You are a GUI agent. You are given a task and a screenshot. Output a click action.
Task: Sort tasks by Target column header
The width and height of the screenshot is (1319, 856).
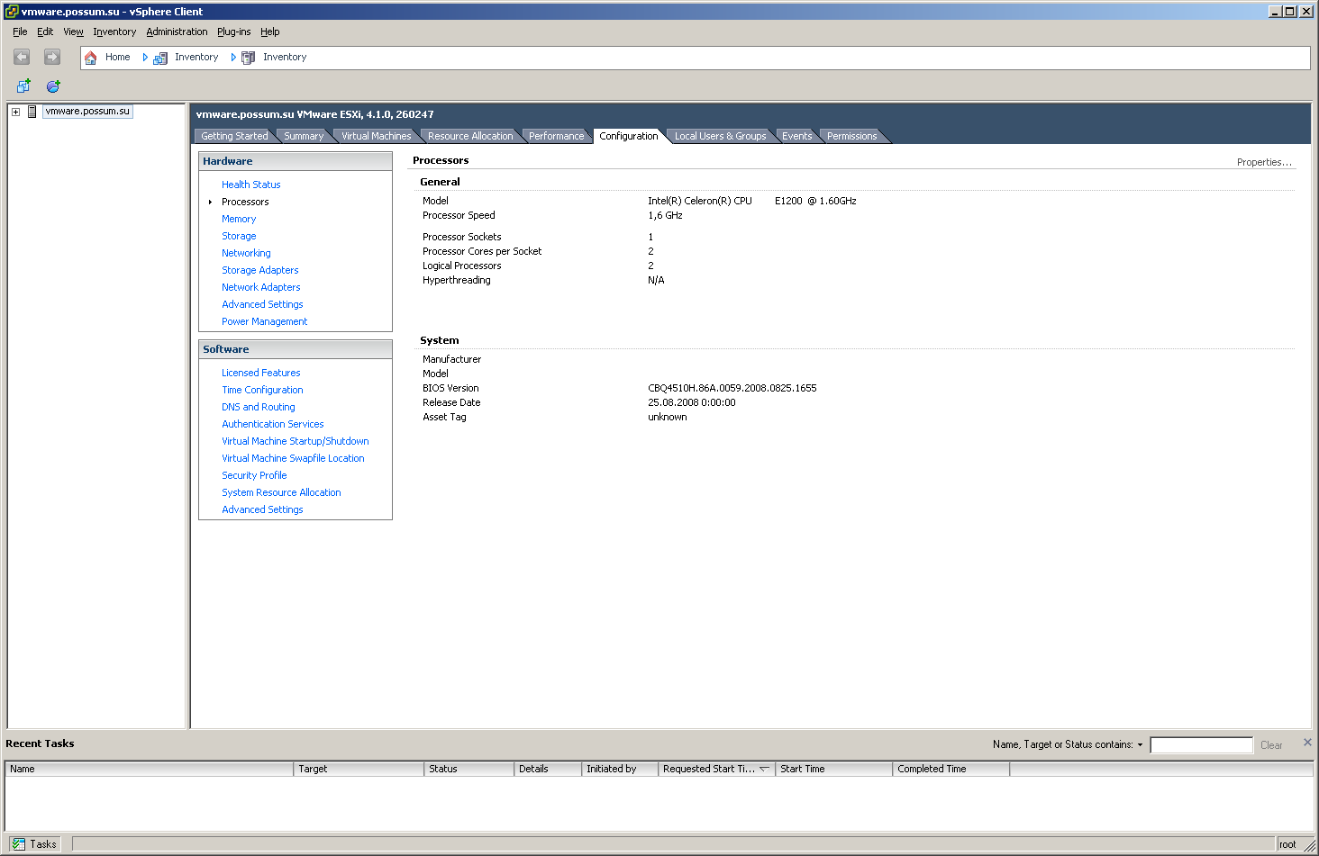(359, 769)
